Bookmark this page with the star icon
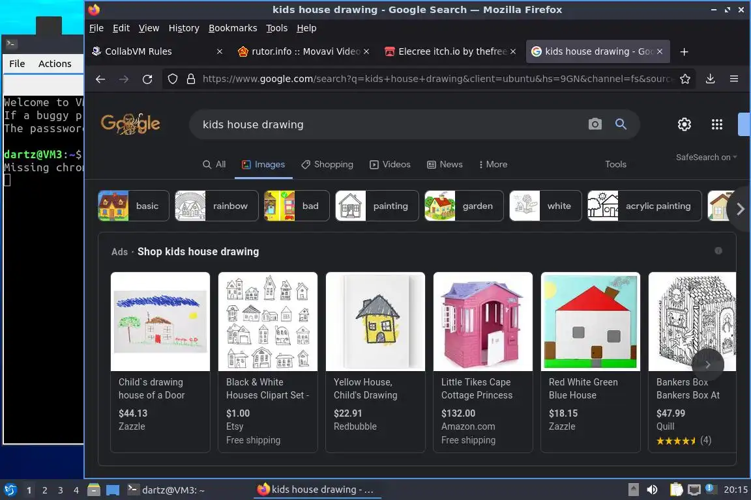Screen dimensions: 751x500 [685, 79]
